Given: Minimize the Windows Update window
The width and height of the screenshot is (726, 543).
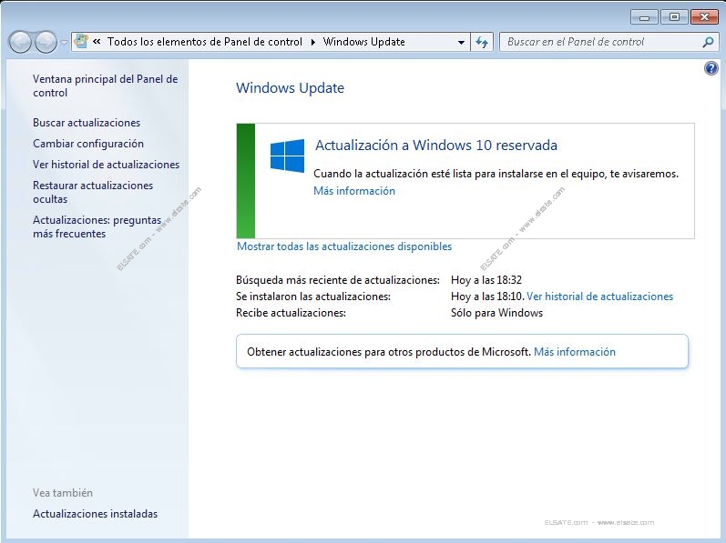Looking at the screenshot, I should (x=644, y=17).
